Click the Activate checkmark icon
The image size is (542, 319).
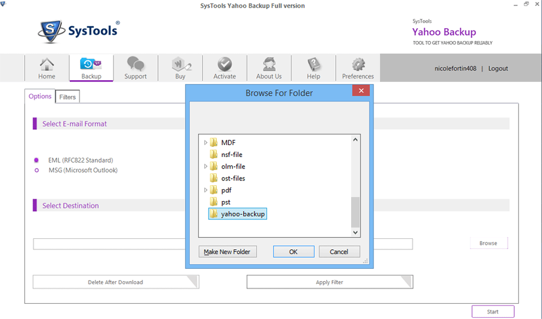point(224,64)
